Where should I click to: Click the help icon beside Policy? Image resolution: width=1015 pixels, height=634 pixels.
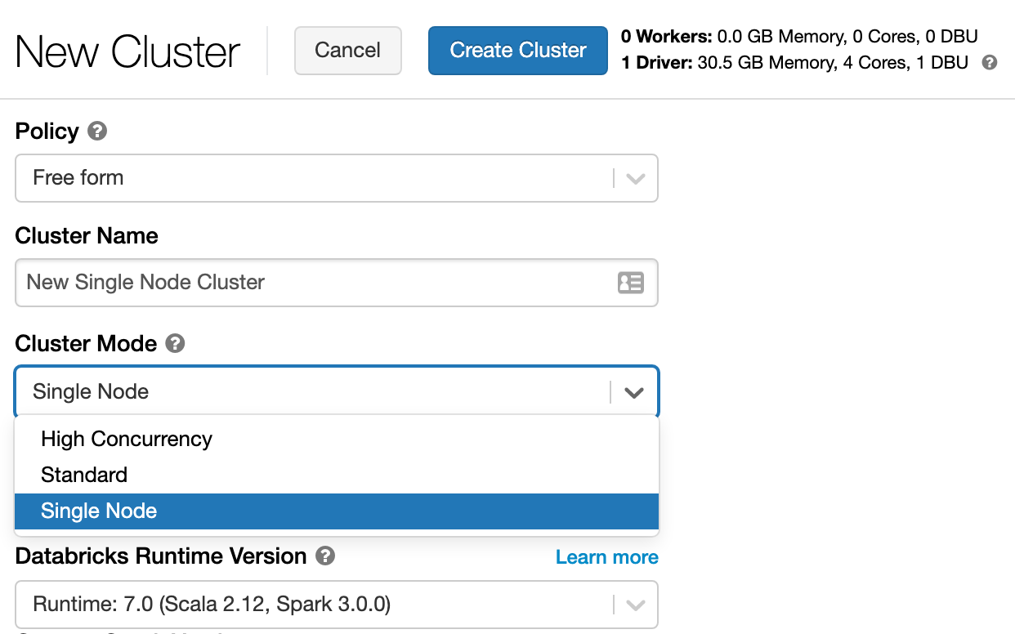97,131
